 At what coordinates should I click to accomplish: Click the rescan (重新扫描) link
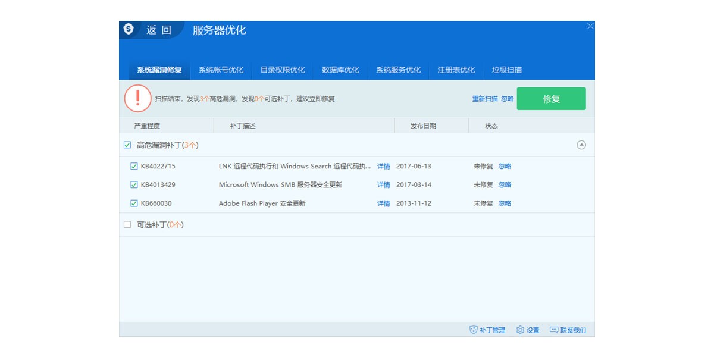484,99
